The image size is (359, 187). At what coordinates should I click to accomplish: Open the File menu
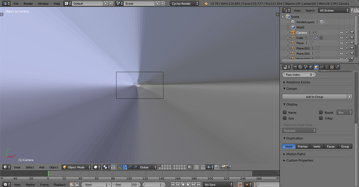pos(16,4)
